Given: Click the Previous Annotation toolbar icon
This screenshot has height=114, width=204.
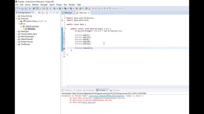Looking at the screenshot, I should click(x=105, y=9).
